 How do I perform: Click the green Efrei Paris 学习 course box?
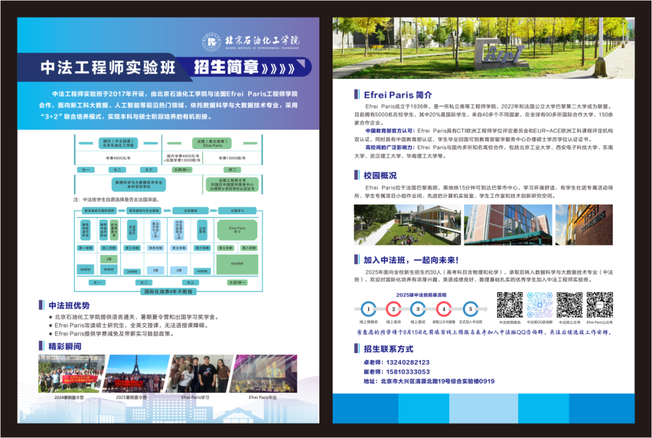tap(237, 230)
